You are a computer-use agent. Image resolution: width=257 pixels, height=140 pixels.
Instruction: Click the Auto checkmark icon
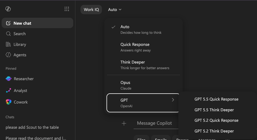click(x=113, y=27)
